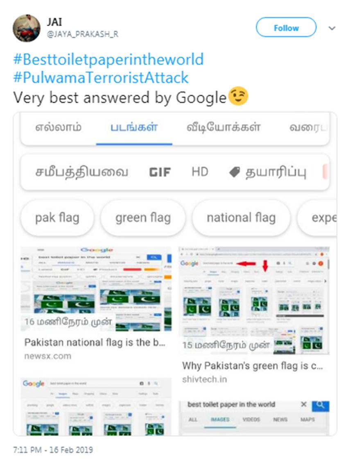
Task: Click the winking emoji in the tweet
Action: tap(238, 96)
